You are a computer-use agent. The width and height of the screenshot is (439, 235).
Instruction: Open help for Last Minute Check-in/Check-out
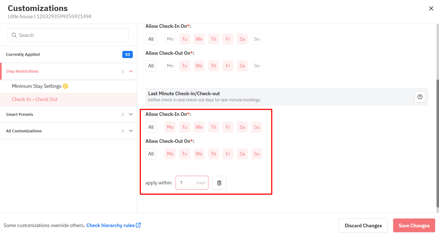pos(420,97)
